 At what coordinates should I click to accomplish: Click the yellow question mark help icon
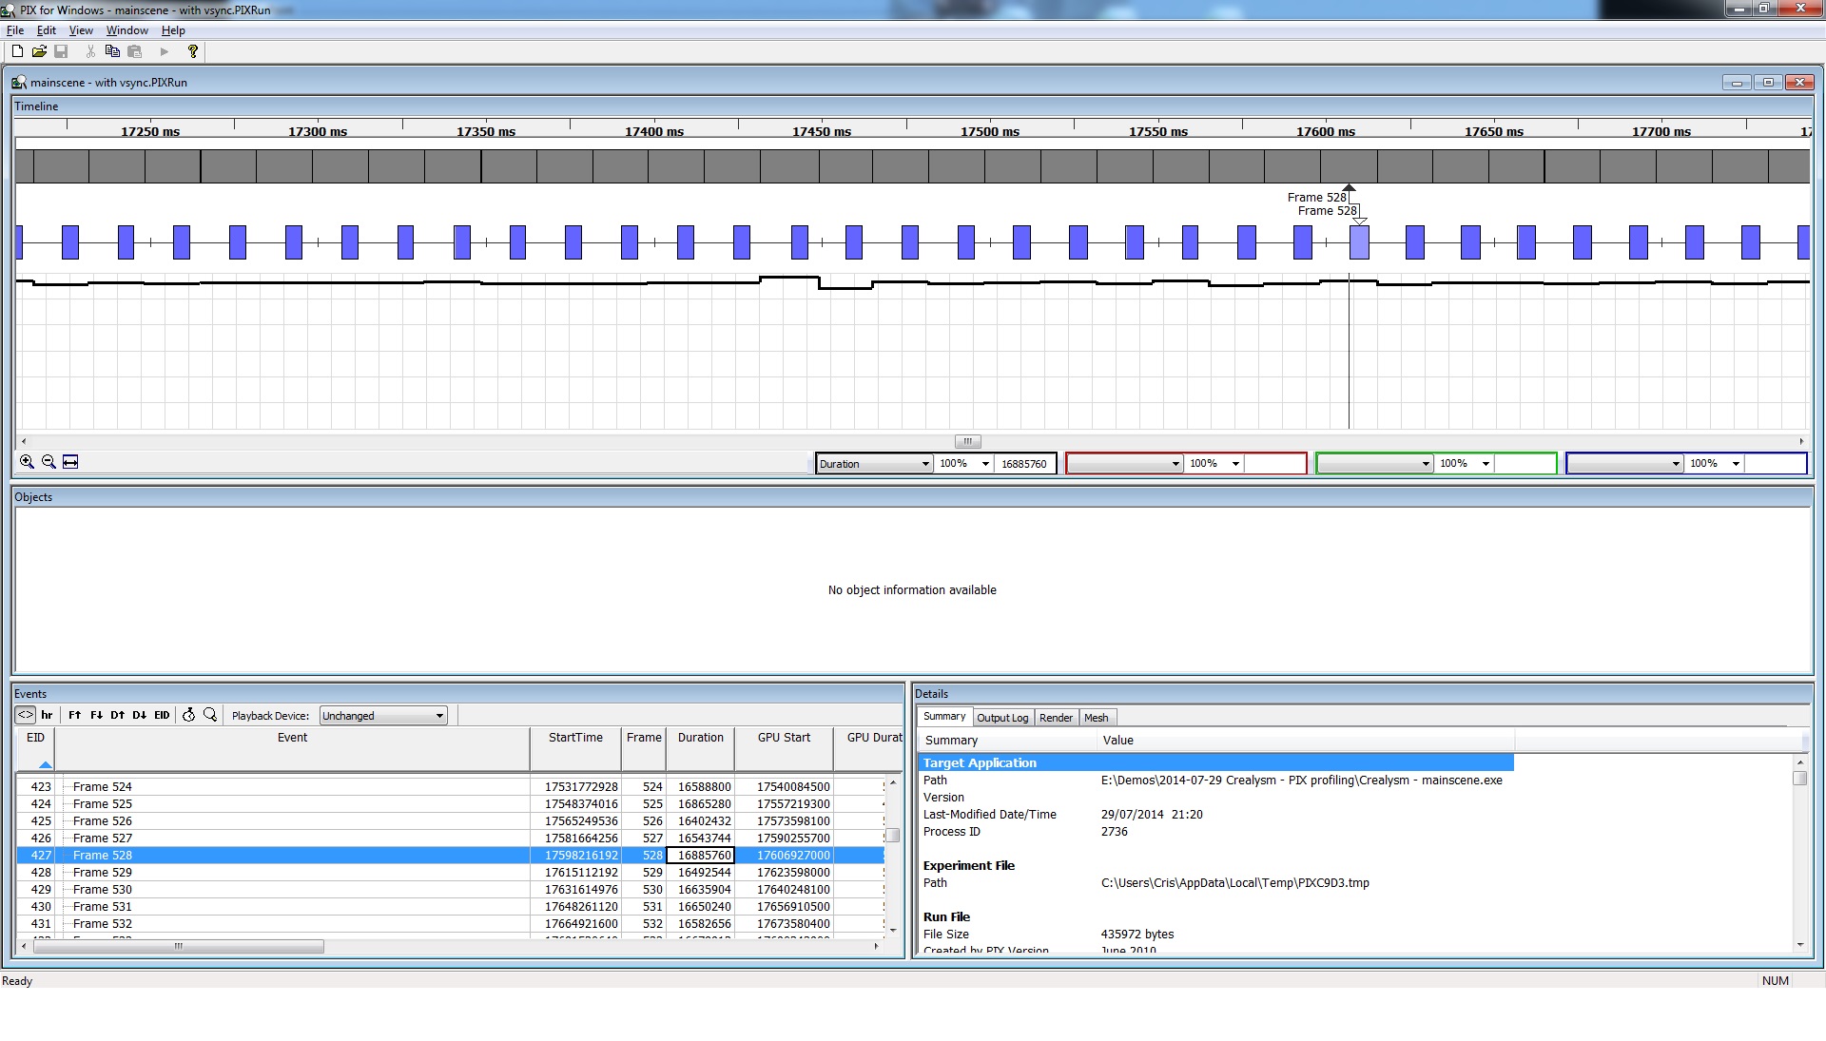[x=193, y=51]
